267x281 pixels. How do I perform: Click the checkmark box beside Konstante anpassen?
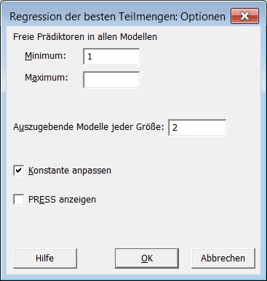[x=19, y=171]
